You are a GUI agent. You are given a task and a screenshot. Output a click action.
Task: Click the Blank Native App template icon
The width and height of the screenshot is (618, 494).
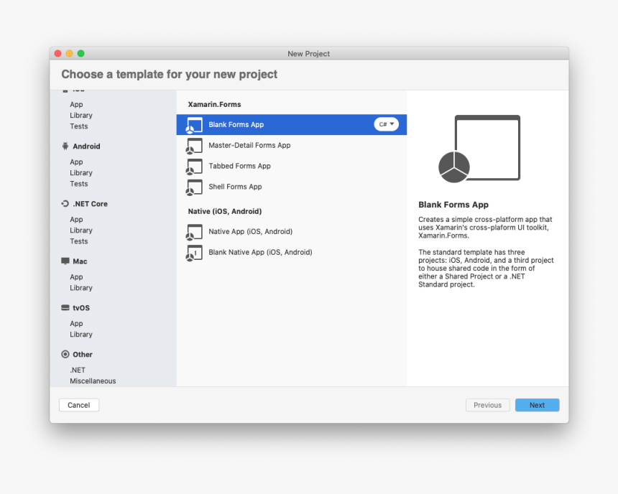[x=194, y=252]
